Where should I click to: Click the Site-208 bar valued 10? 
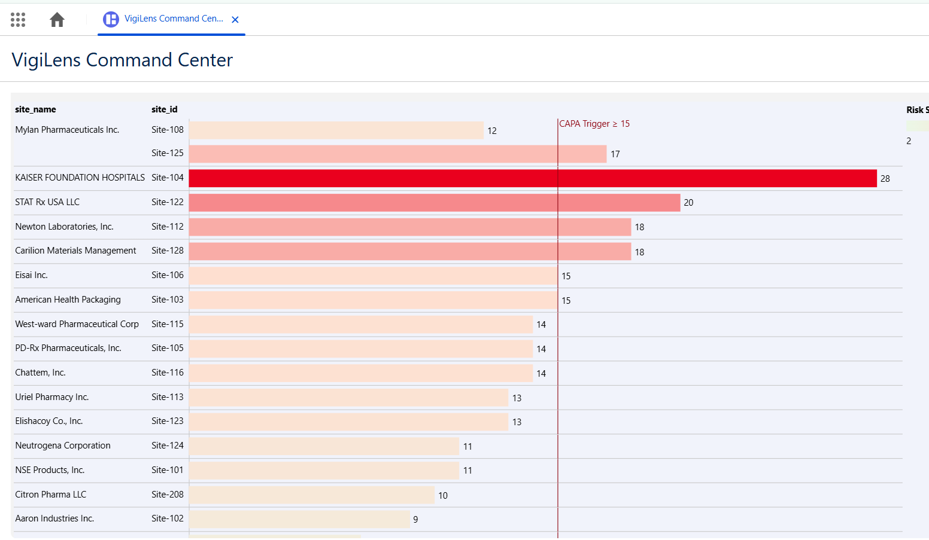point(312,495)
